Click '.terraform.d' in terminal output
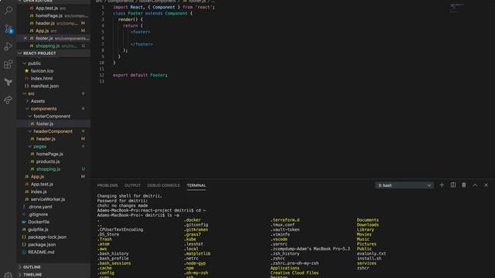The height and width of the screenshot is (278, 495). [285, 220]
